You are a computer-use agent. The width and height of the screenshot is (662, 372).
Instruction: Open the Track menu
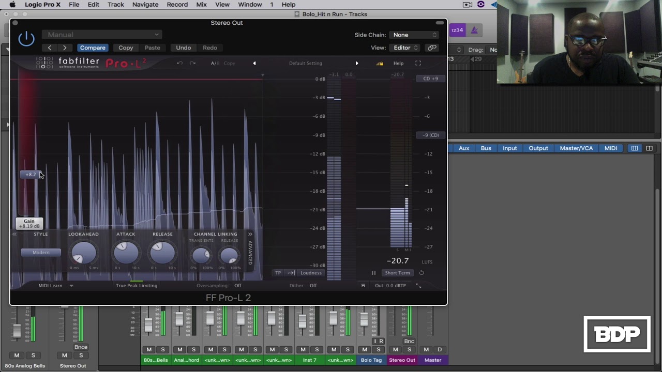pos(115,5)
